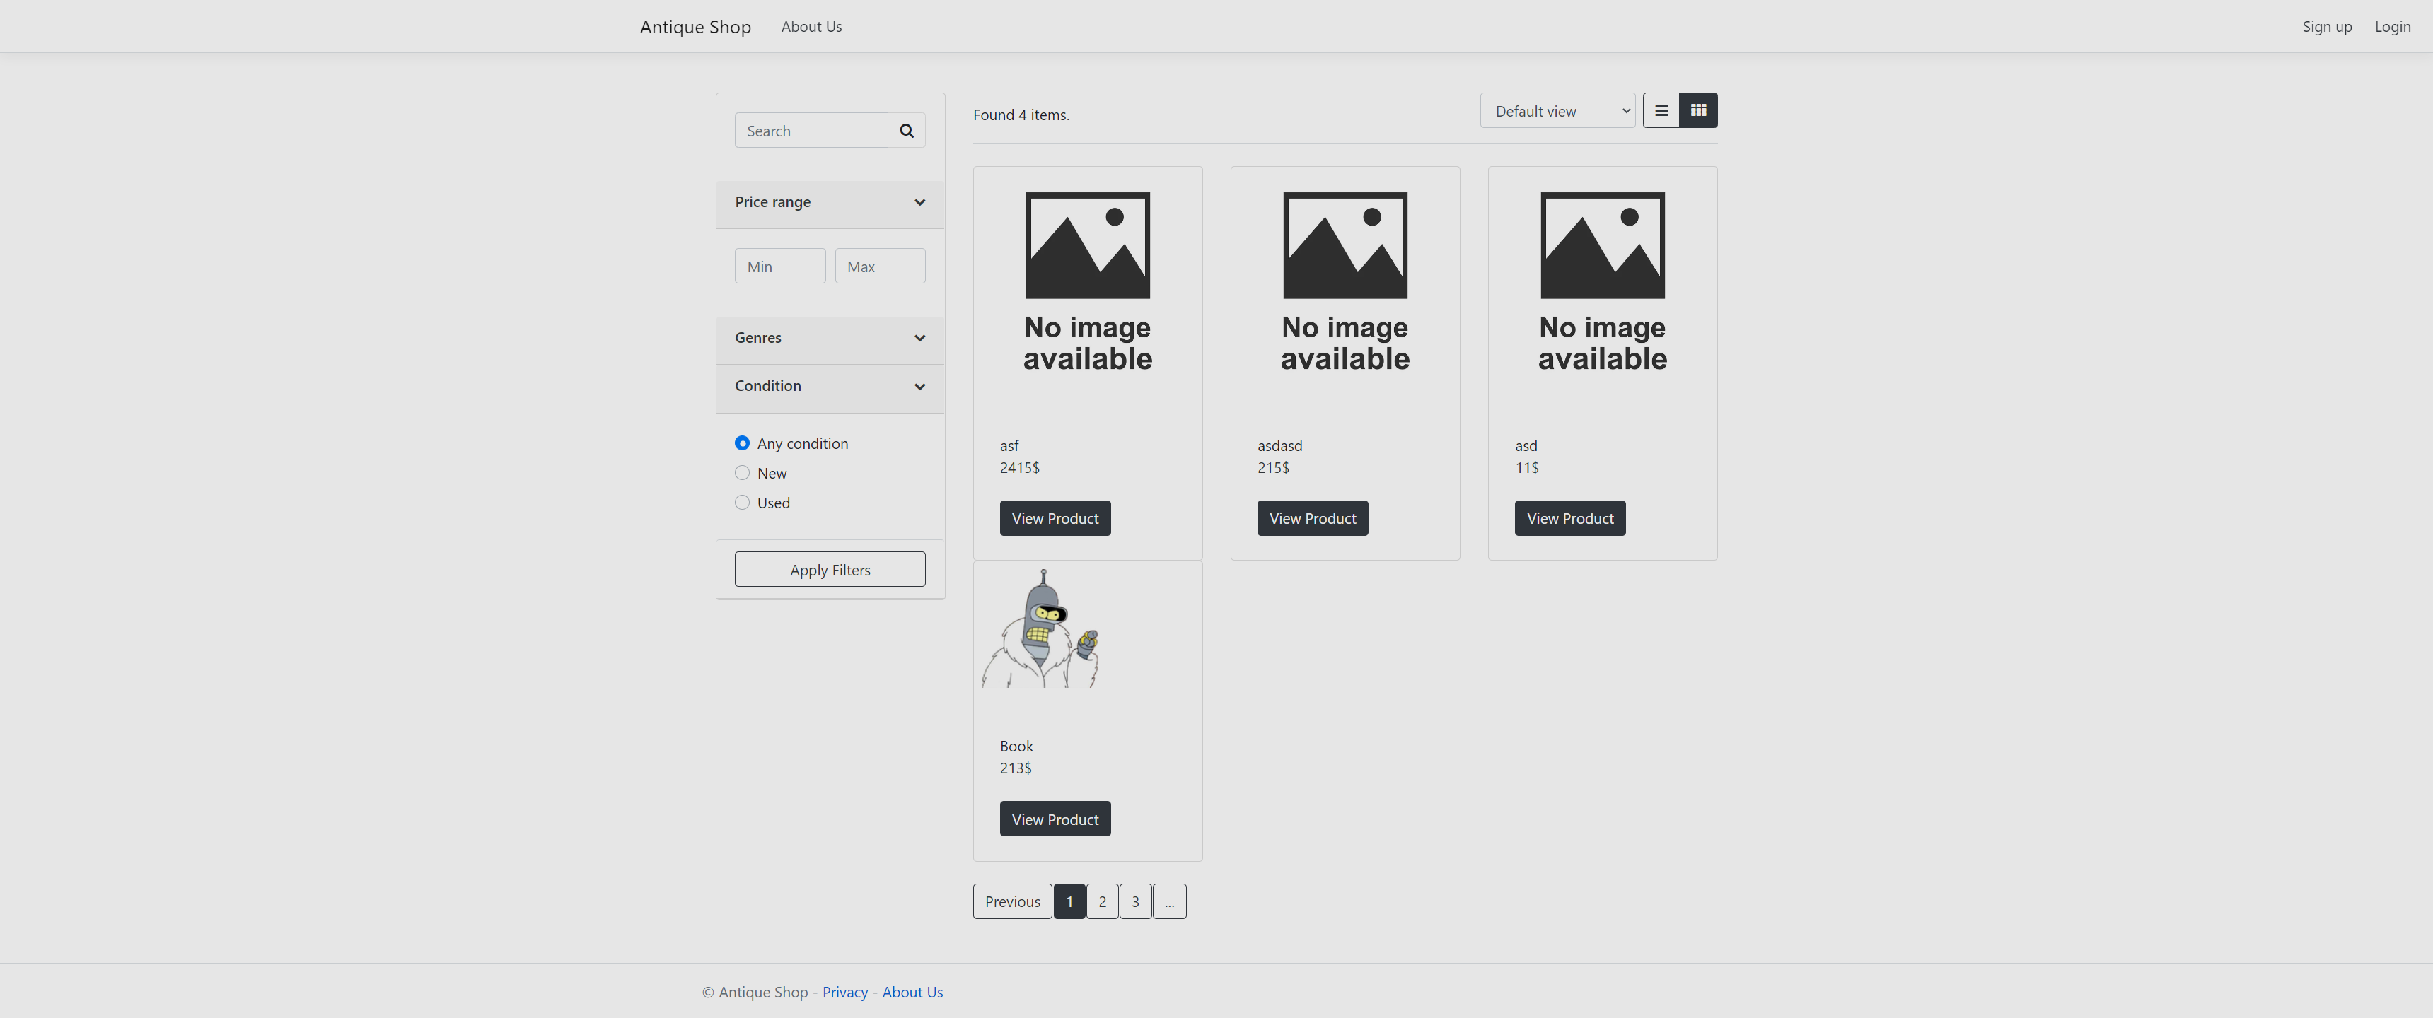Viewport: 2433px width, 1018px height.
Task: Open About Us in top navigation
Action: pos(811,26)
